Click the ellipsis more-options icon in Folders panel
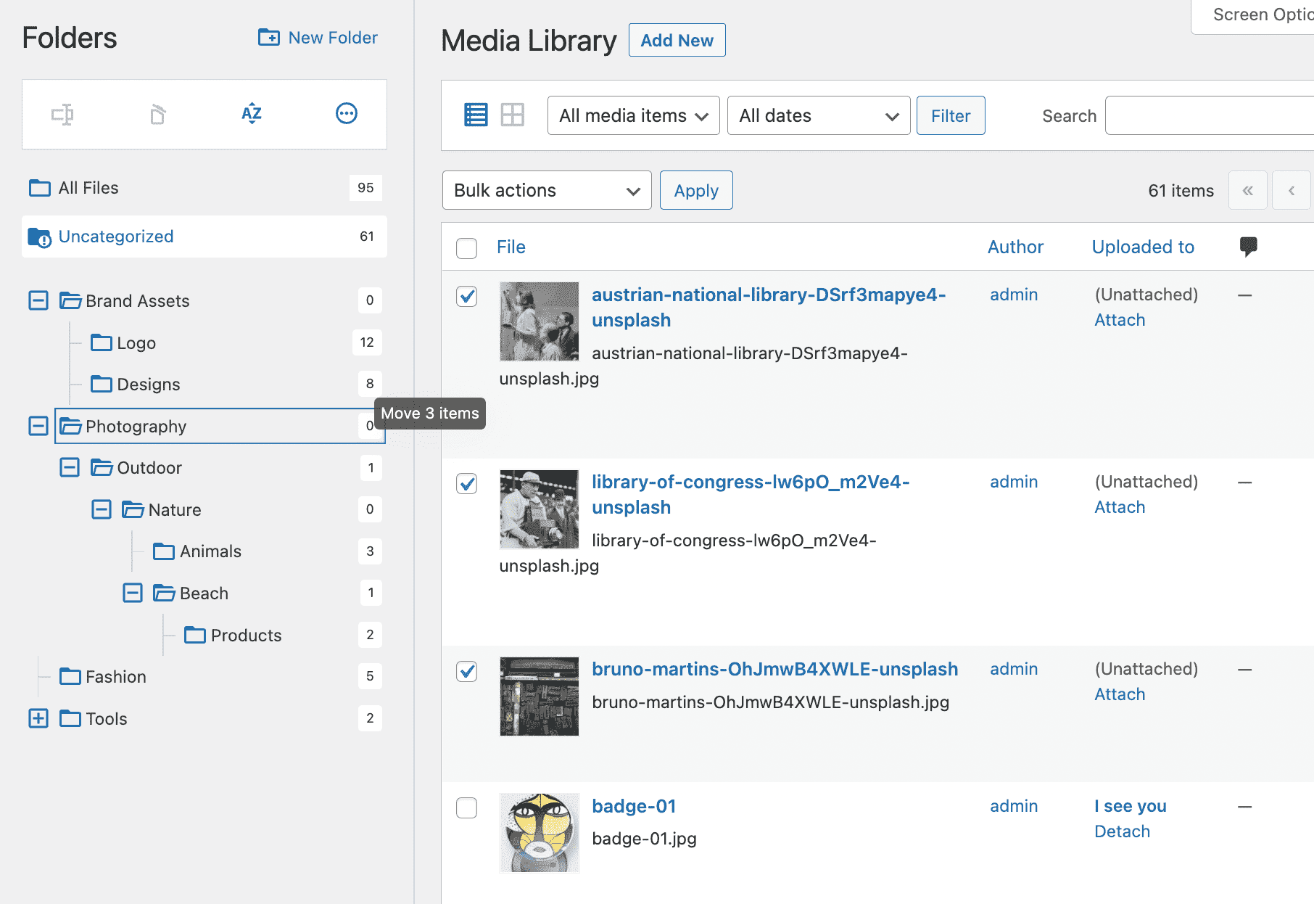1314x904 pixels. pyautogui.click(x=346, y=114)
